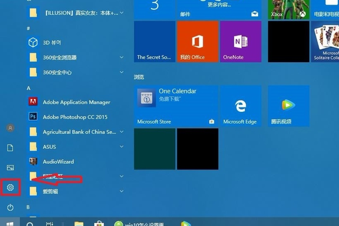Image resolution: width=339 pixels, height=226 pixels.
Task: Open the Pictures sidebar icon
Action: coord(10,167)
